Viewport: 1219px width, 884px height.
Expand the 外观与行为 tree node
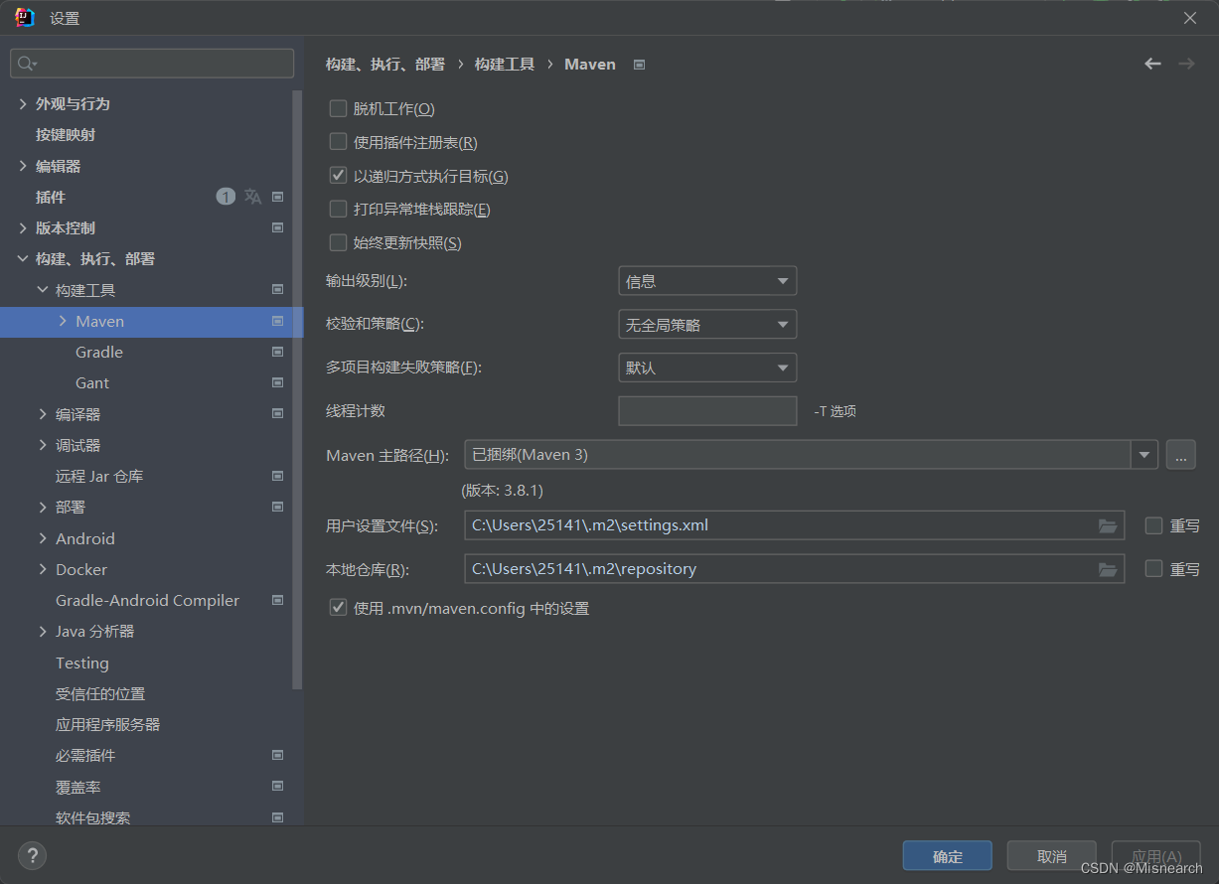click(23, 103)
